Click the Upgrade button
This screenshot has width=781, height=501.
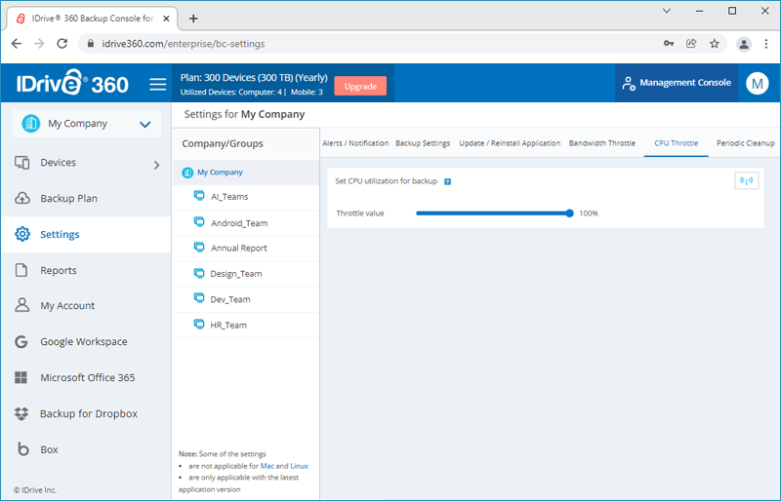pyautogui.click(x=360, y=86)
